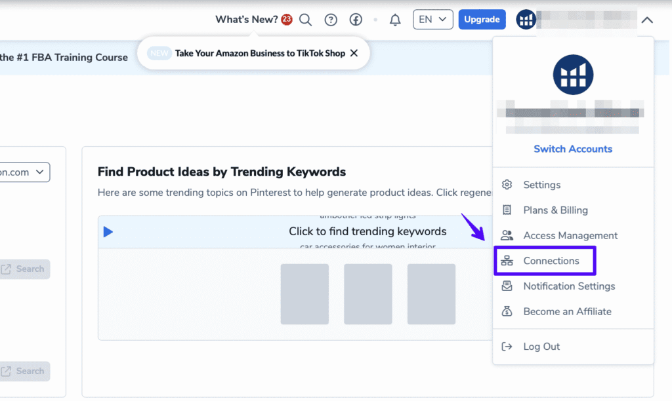Click the Settings gear icon in menu
This screenshot has height=401, width=672.
pyautogui.click(x=507, y=185)
